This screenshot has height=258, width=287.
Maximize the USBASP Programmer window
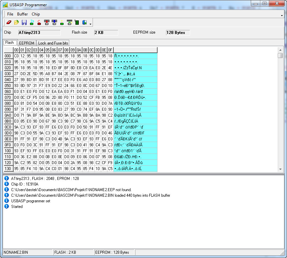(265, 4)
